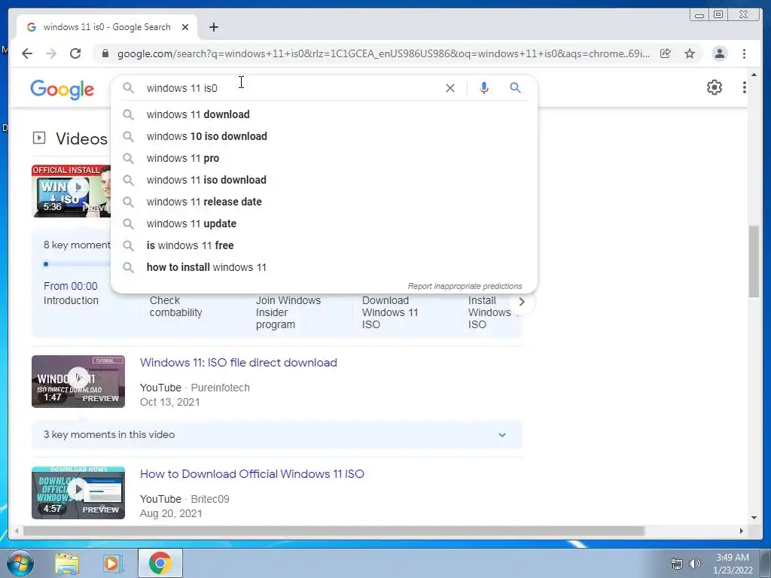771x578 pixels.
Task: Reload the current Google Search page
Action: [75, 53]
